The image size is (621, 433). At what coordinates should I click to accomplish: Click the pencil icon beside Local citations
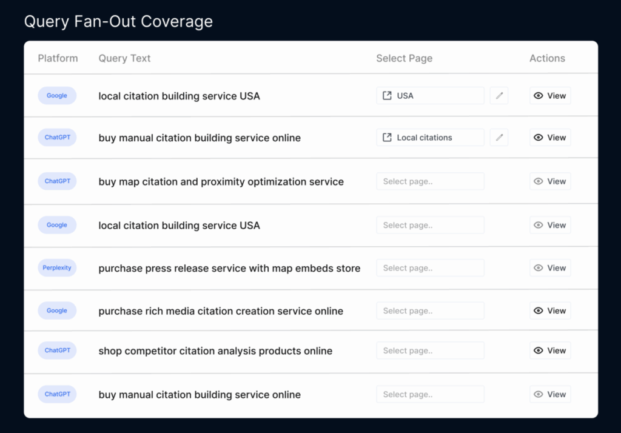(498, 138)
